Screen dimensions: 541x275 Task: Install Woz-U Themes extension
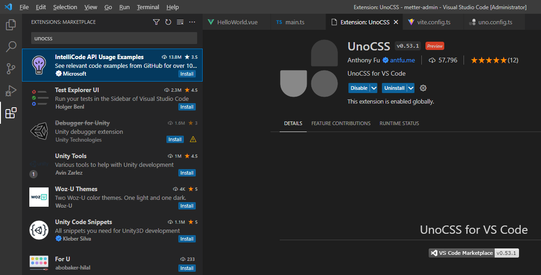point(187,206)
